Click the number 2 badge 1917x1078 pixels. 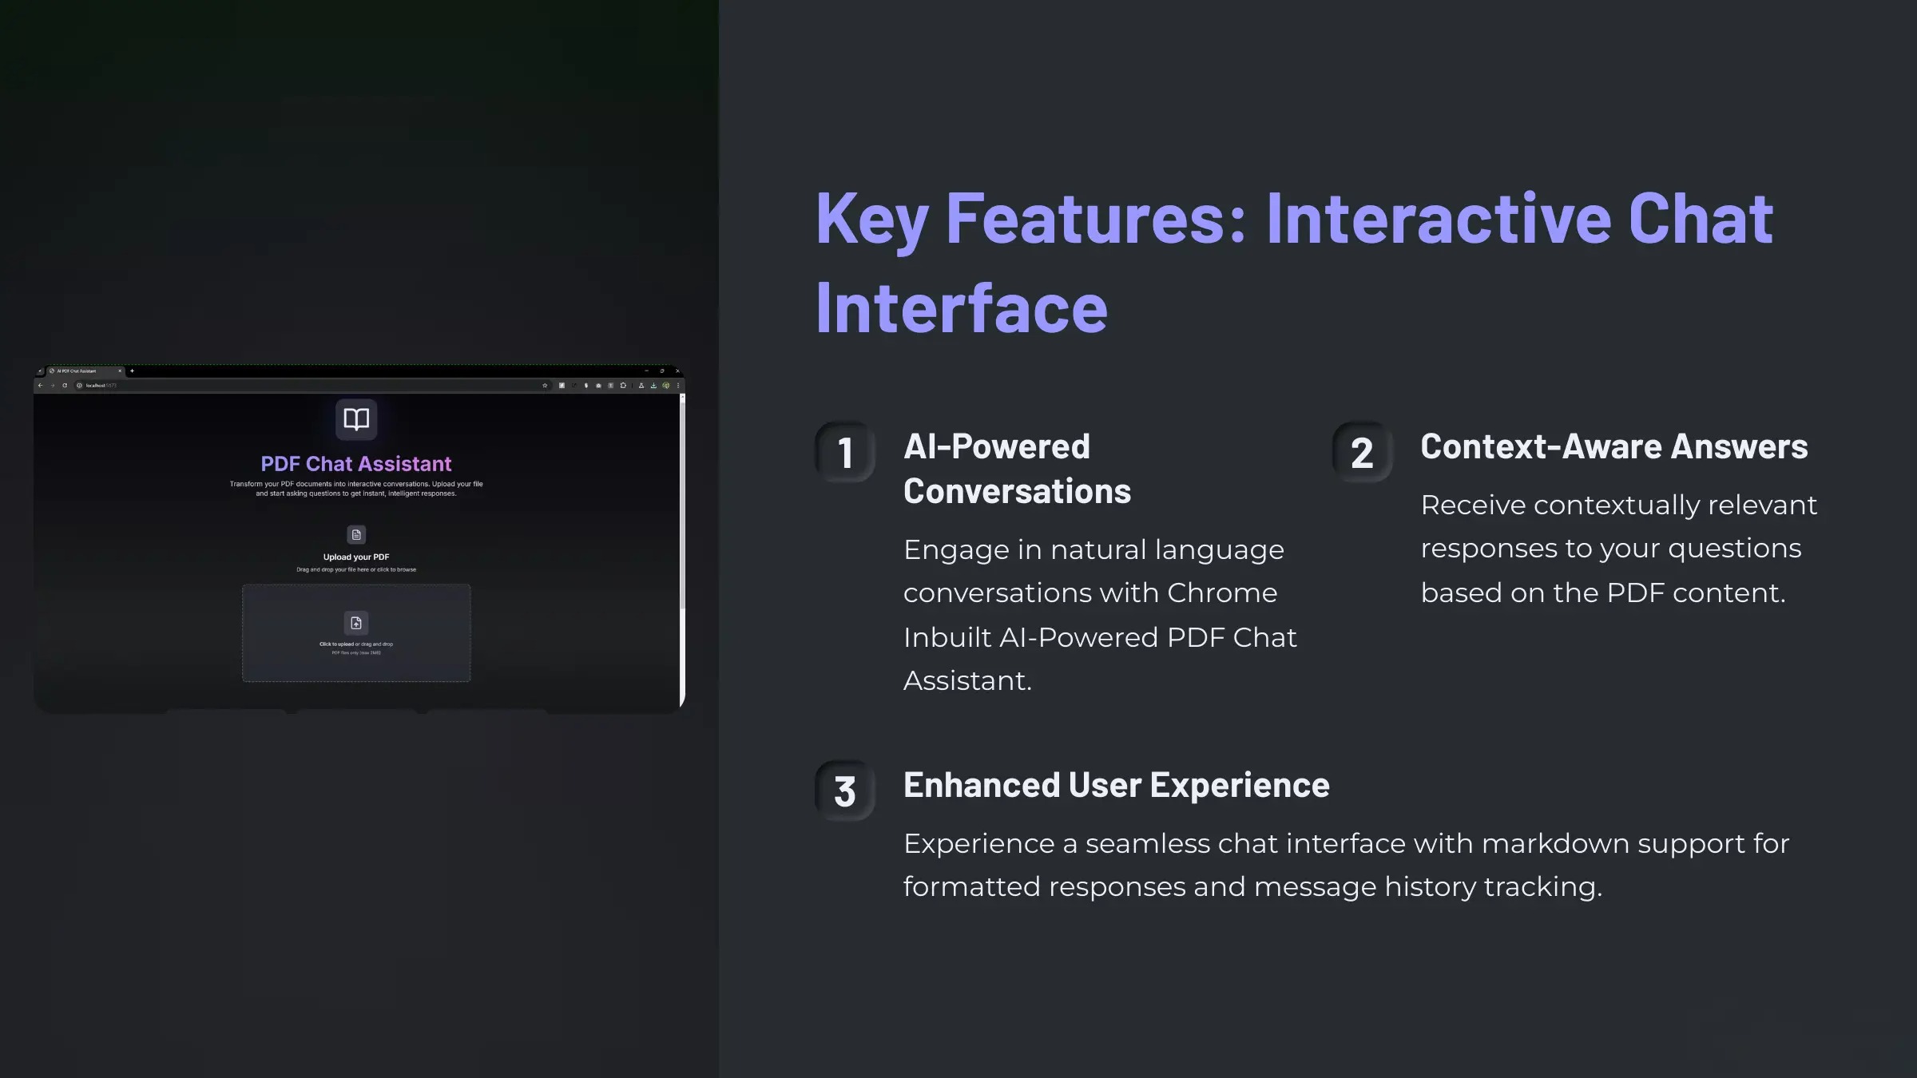(1362, 453)
